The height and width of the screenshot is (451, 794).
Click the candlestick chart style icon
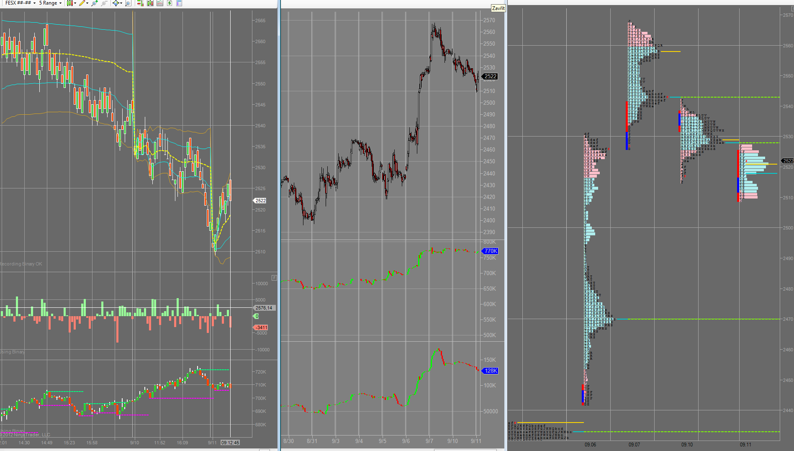pos(69,3)
